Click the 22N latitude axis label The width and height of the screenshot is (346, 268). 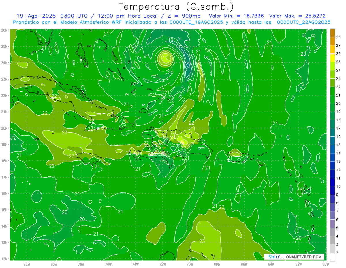coord(4,95)
